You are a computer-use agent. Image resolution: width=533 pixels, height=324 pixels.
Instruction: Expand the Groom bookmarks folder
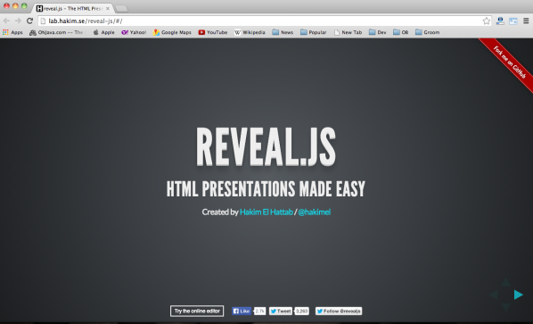pos(427,32)
